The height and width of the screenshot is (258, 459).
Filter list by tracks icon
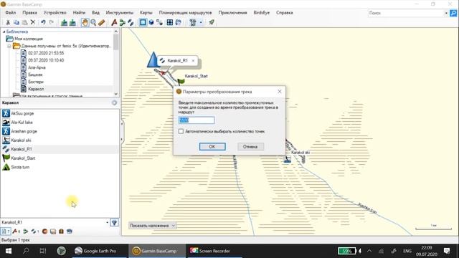click(35, 231)
